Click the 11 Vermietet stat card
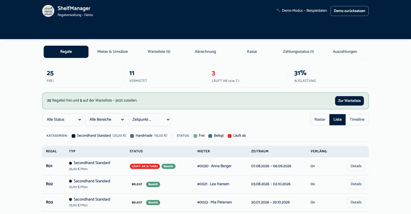 164,77
